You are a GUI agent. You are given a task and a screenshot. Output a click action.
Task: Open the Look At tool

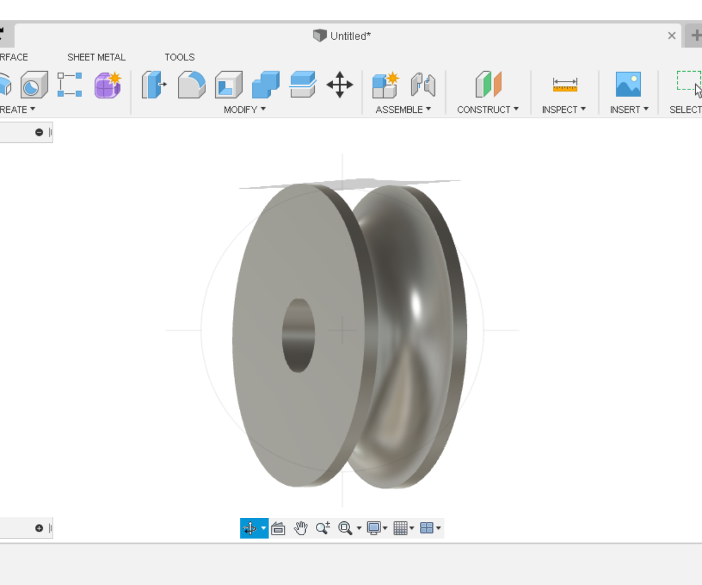pyautogui.click(x=278, y=528)
